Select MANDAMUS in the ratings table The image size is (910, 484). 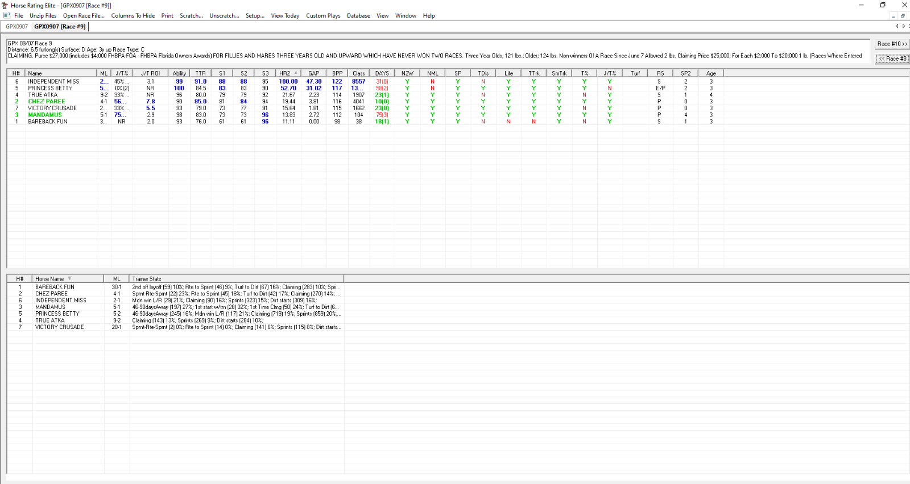[x=45, y=115]
